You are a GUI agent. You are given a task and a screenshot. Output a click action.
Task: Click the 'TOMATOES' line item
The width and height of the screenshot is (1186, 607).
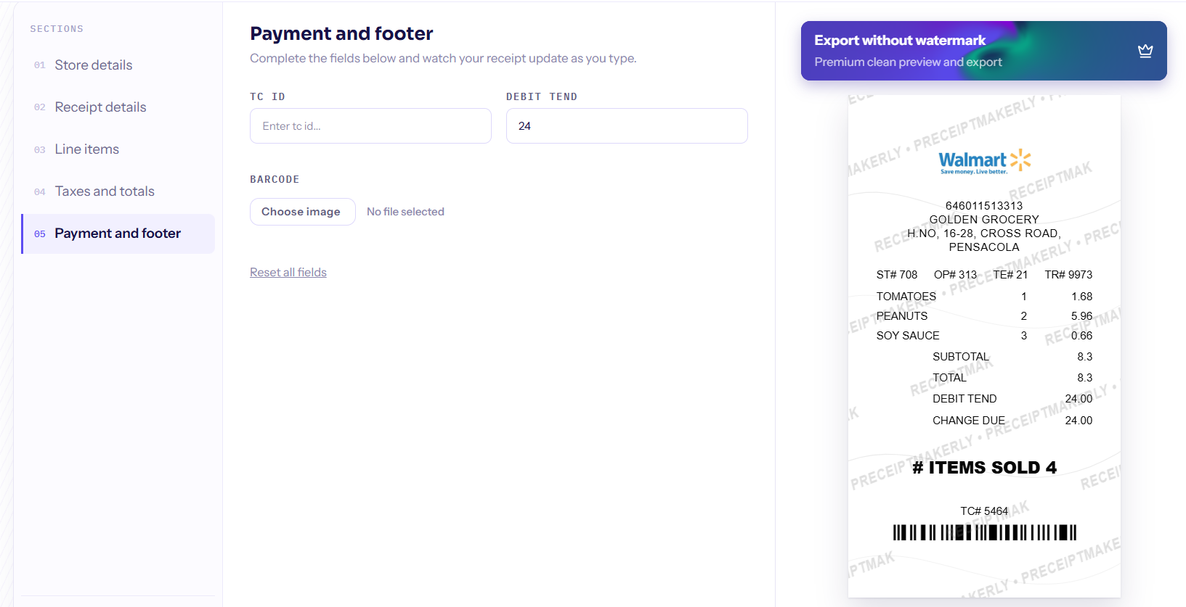pyautogui.click(x=906, y=297)
